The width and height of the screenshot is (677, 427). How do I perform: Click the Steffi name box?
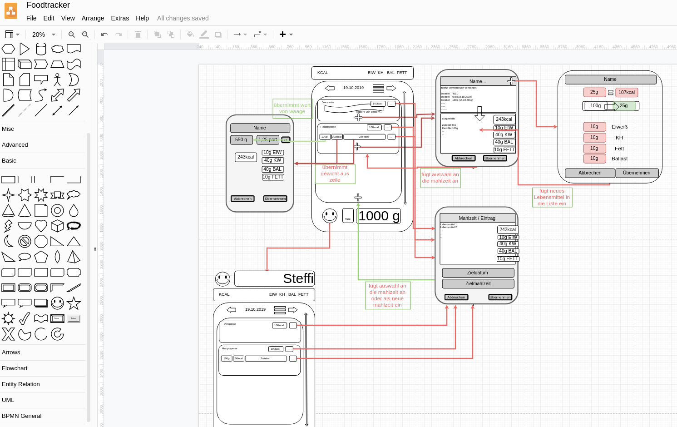(274, 278)
